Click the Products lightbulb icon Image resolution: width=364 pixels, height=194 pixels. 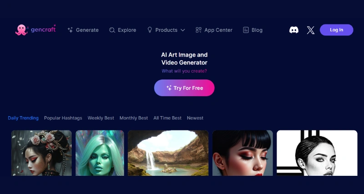pos(149,30)
